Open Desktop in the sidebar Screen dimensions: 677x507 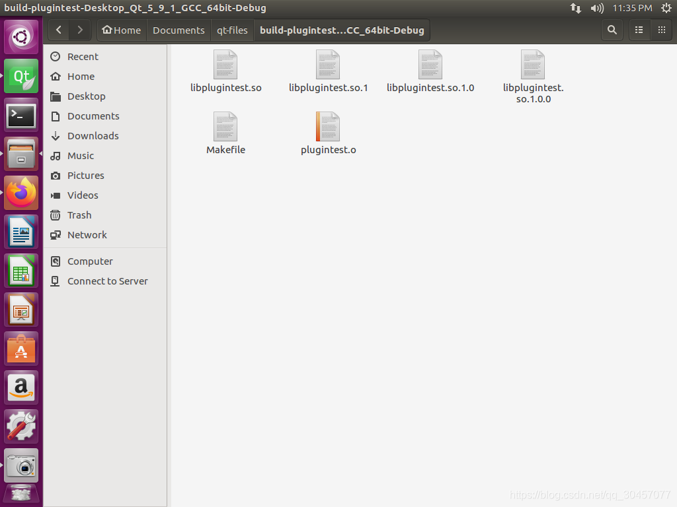click(x=105, y=96)
